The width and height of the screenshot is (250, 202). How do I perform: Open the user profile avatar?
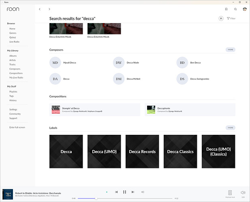pyautogui.click(x=245, y=9)
